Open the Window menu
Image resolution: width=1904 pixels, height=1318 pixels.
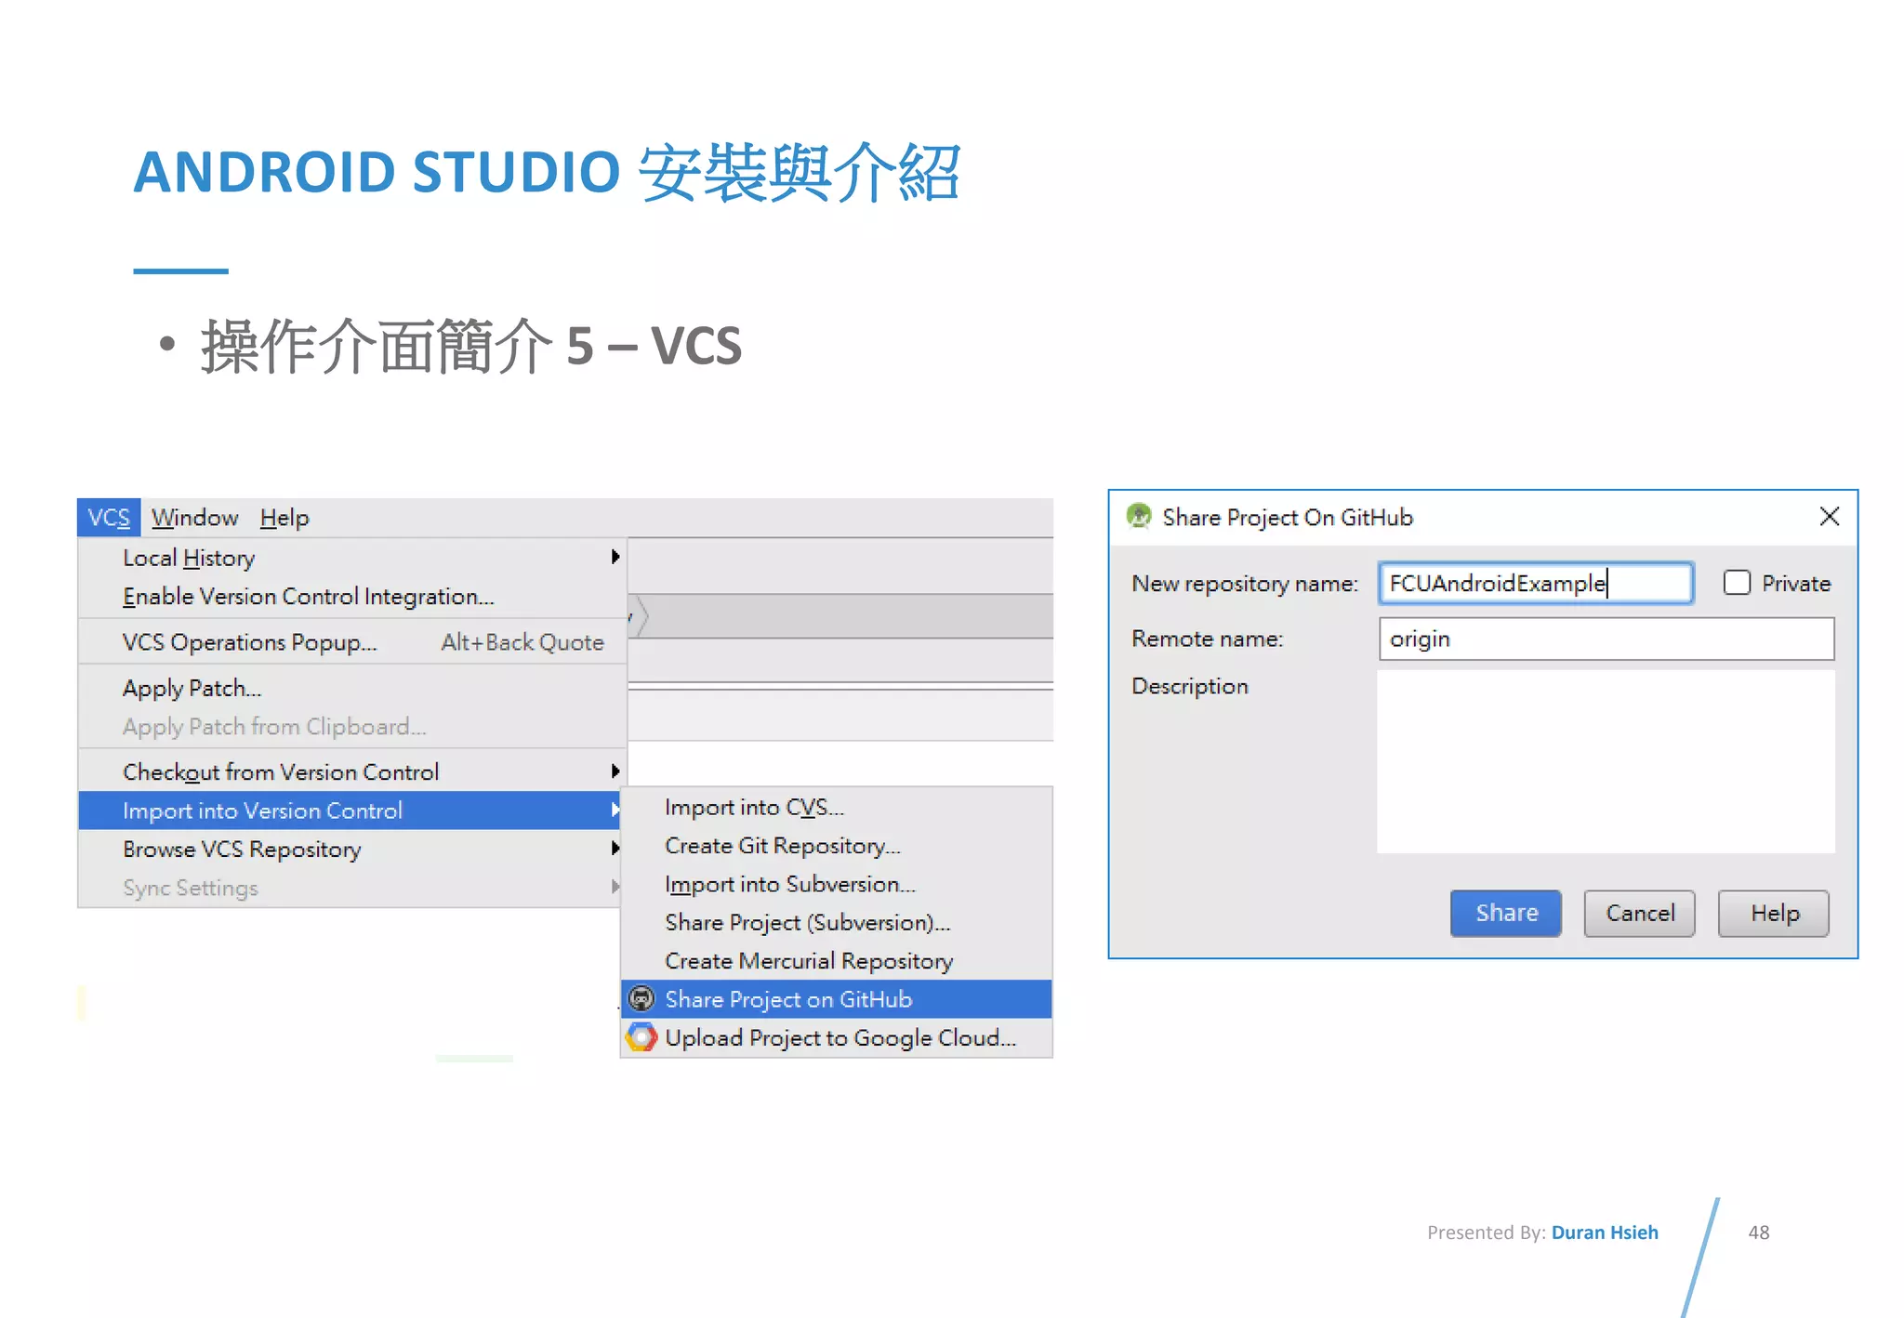coord(195,518)
